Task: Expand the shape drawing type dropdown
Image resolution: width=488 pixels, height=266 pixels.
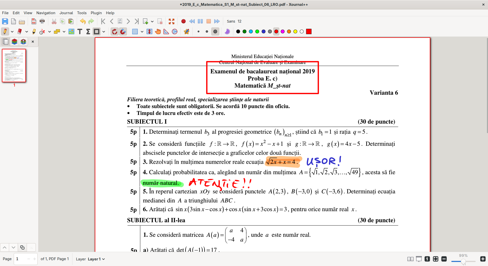Action: click(x=104, y=32)
